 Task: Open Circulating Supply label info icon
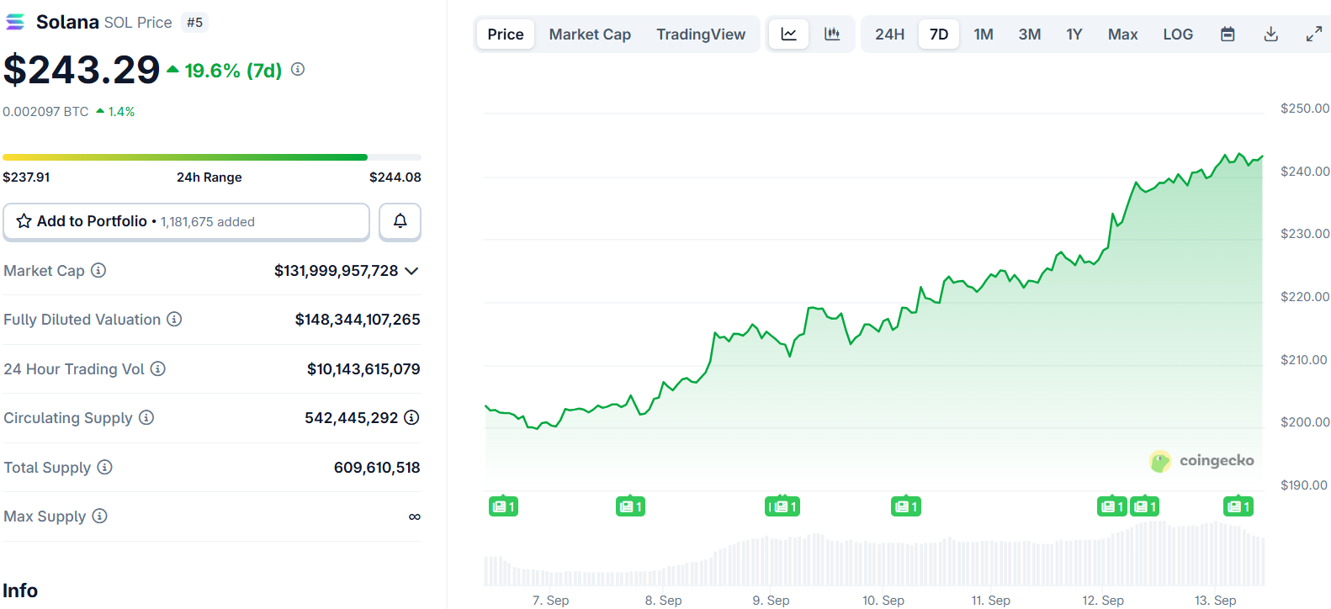coord(146,417)
